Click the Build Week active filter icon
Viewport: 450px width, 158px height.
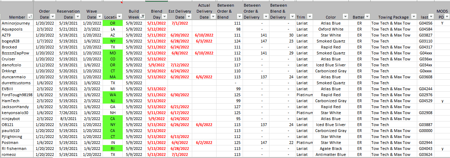142,17
